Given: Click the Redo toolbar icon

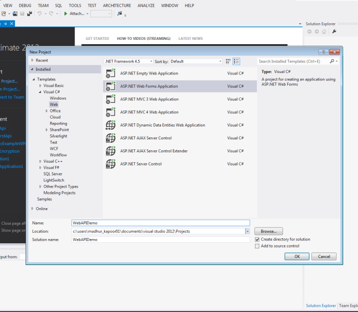Looking at the screenshot, I should (51, 14).
